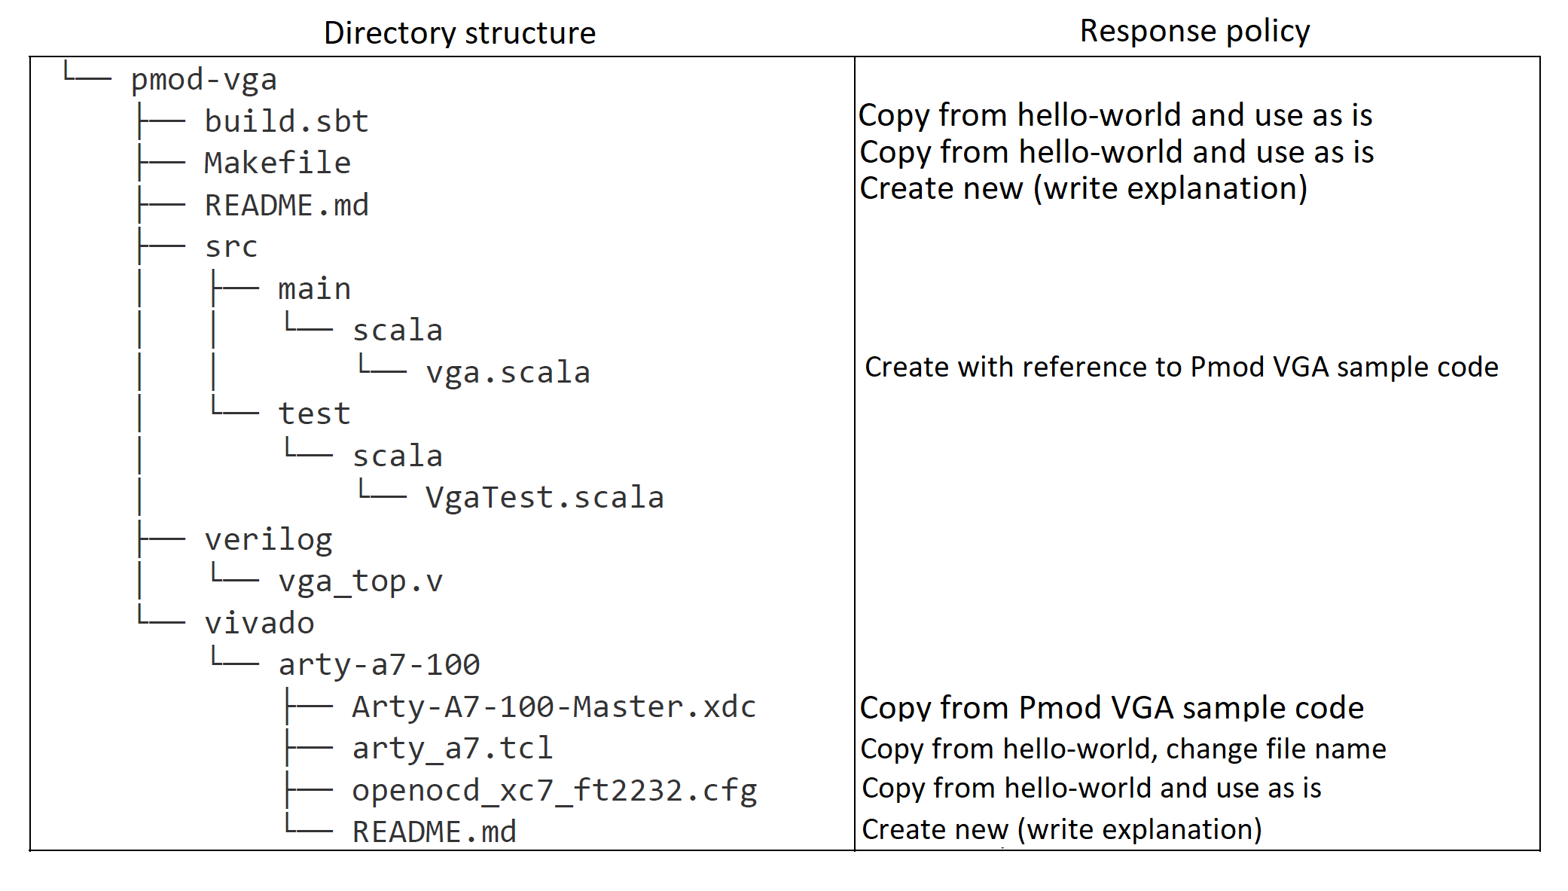
Task: Click the main folder under src
Action: (x=314, y=289)
